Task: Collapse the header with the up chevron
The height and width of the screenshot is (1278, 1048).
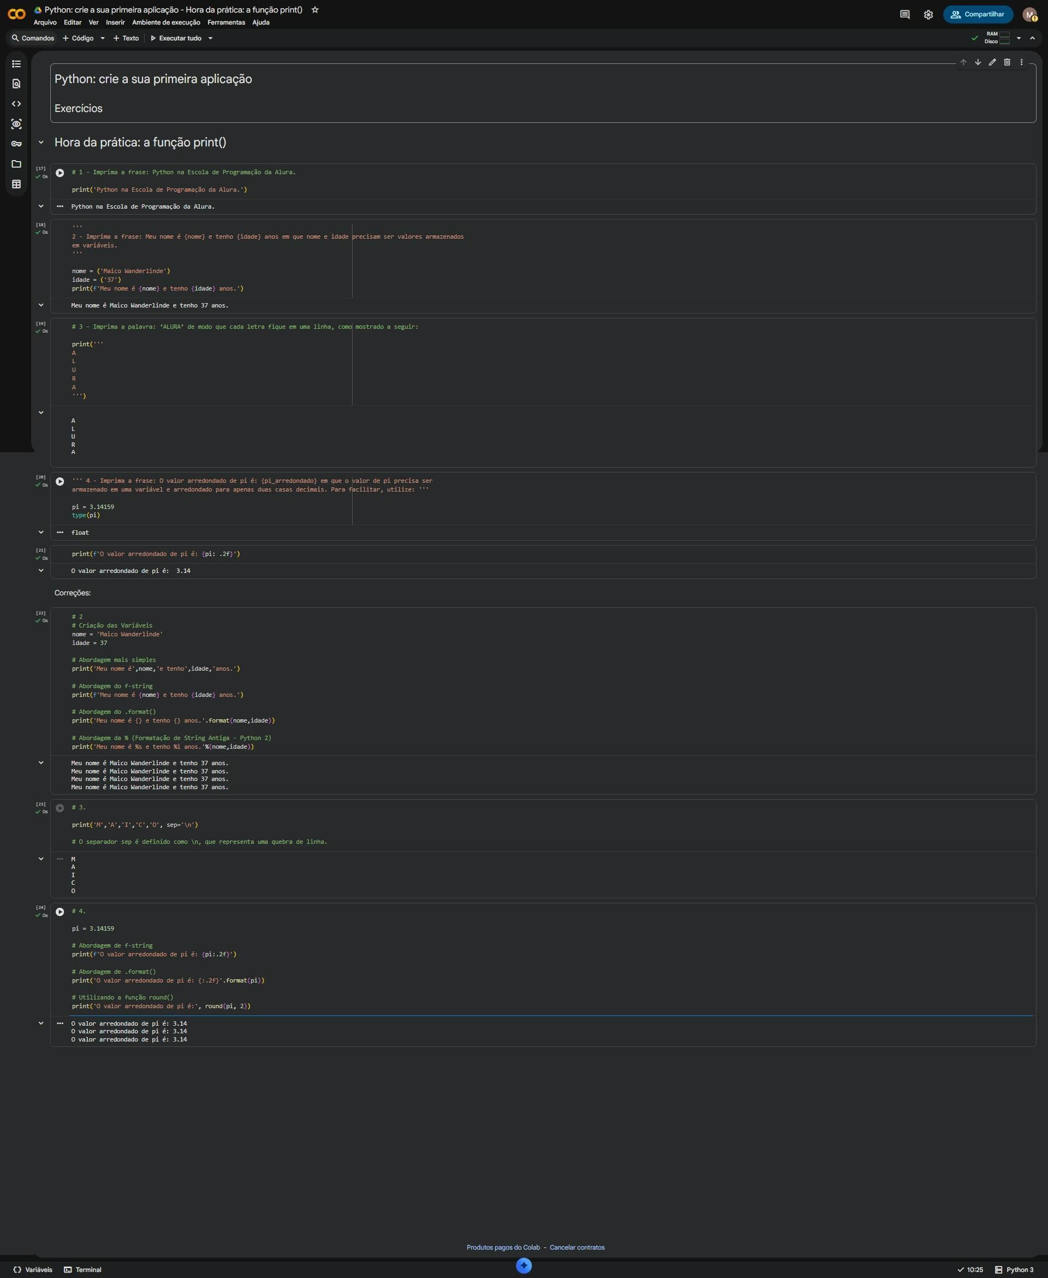Action: point(1032,38)
